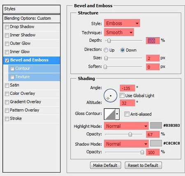Select the Styles header item
This screenshot has height=176, width=185.
32,9
